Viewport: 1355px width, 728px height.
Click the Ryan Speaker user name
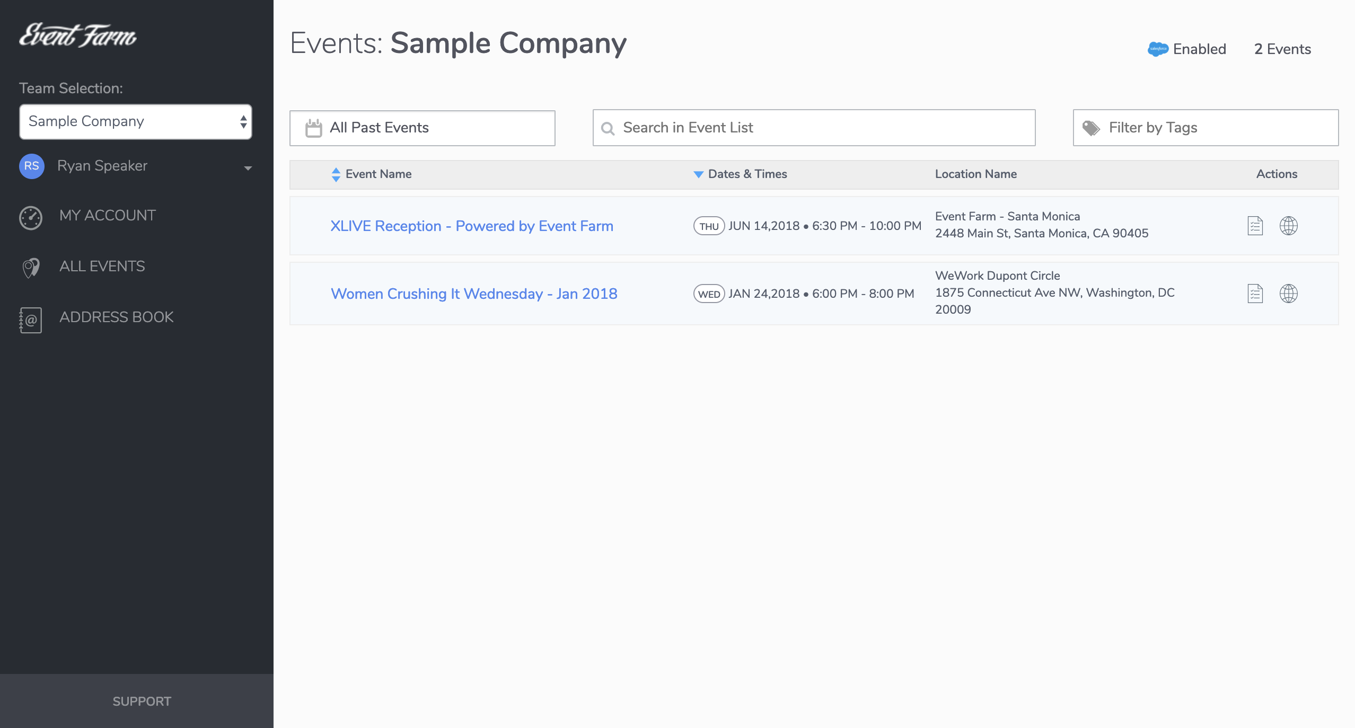pyautogui.click(x=102, y=166)
